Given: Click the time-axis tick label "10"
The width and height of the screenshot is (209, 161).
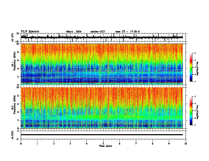Looking at the screenshot, I should (x=186, y=144).
